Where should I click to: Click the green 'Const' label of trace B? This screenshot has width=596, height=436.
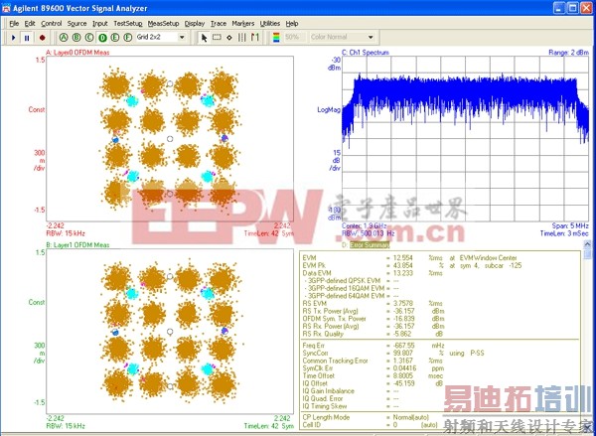(37, 302)
